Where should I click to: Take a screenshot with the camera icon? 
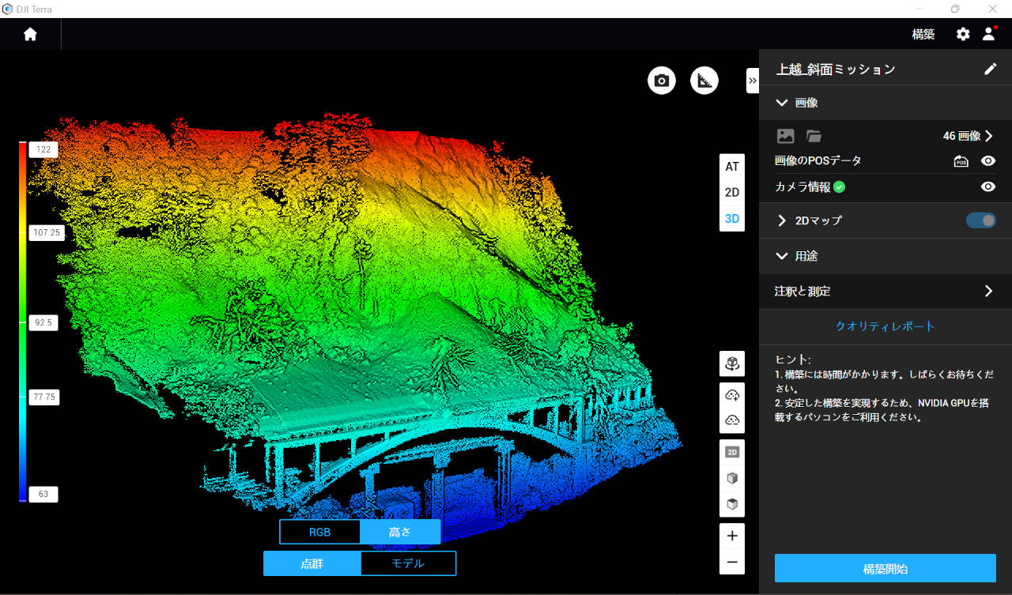pos(662,81)
